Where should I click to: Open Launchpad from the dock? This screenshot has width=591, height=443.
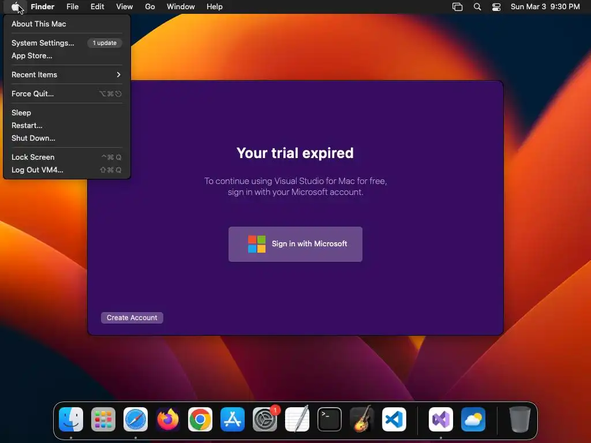(x=103, y=419)
